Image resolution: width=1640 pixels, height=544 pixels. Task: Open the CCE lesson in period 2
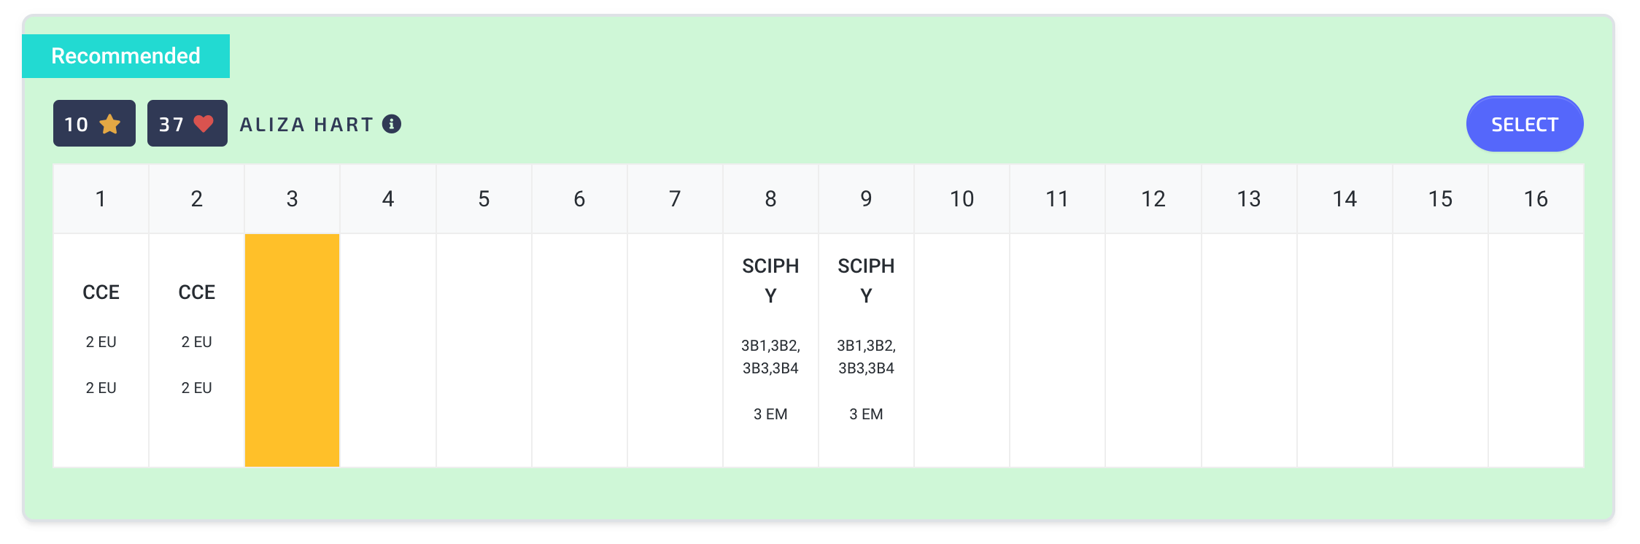coord(197,350)
